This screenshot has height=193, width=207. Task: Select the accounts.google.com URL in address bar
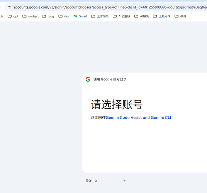(110, 7)
